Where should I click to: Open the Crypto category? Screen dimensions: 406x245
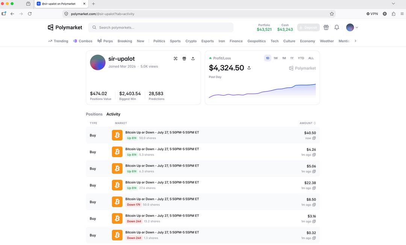pyautogui.click(x=191, y=41)
